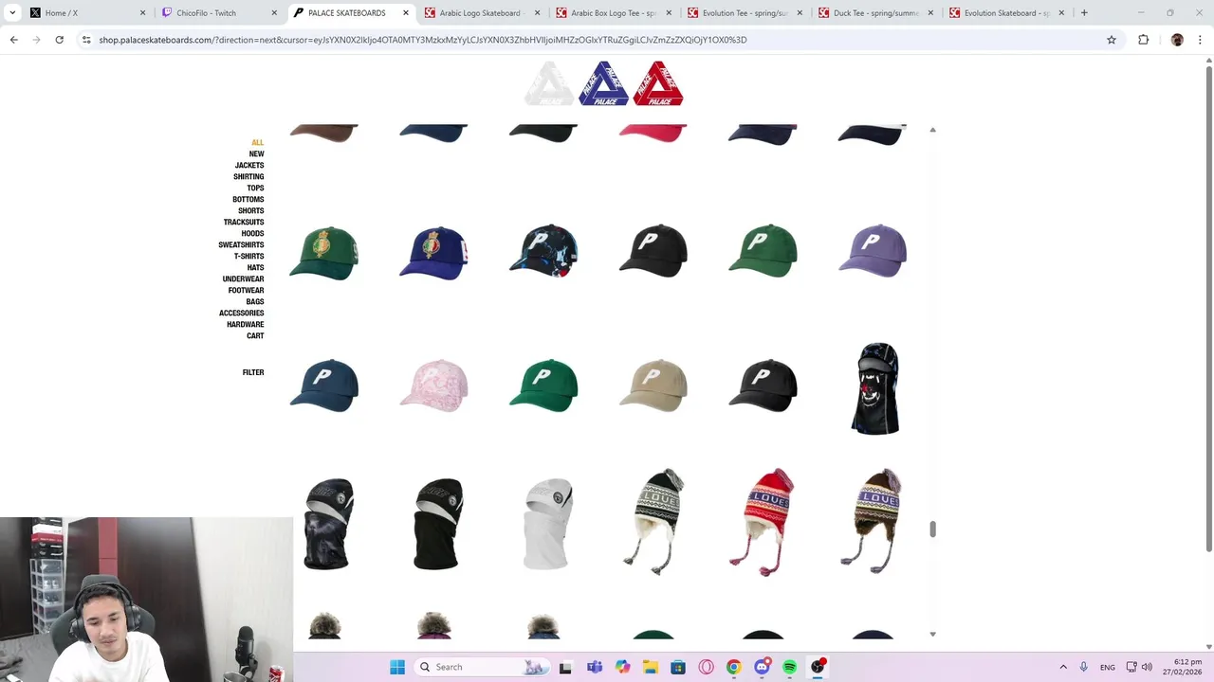Open the Windows Start menu

pos(397,667)
